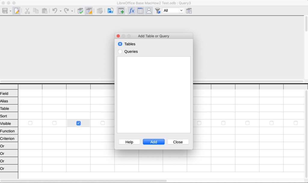308x183 pixels.
Task: Click Add Table with green plus icon
Action: tap(121, 11)
